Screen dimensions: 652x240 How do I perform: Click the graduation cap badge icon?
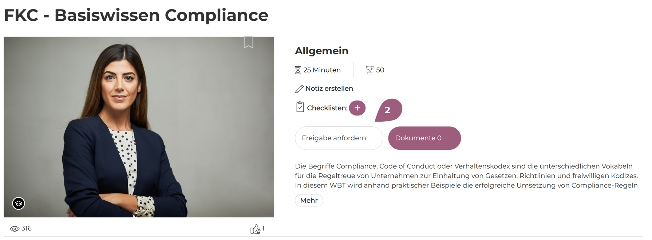(19, 203)
